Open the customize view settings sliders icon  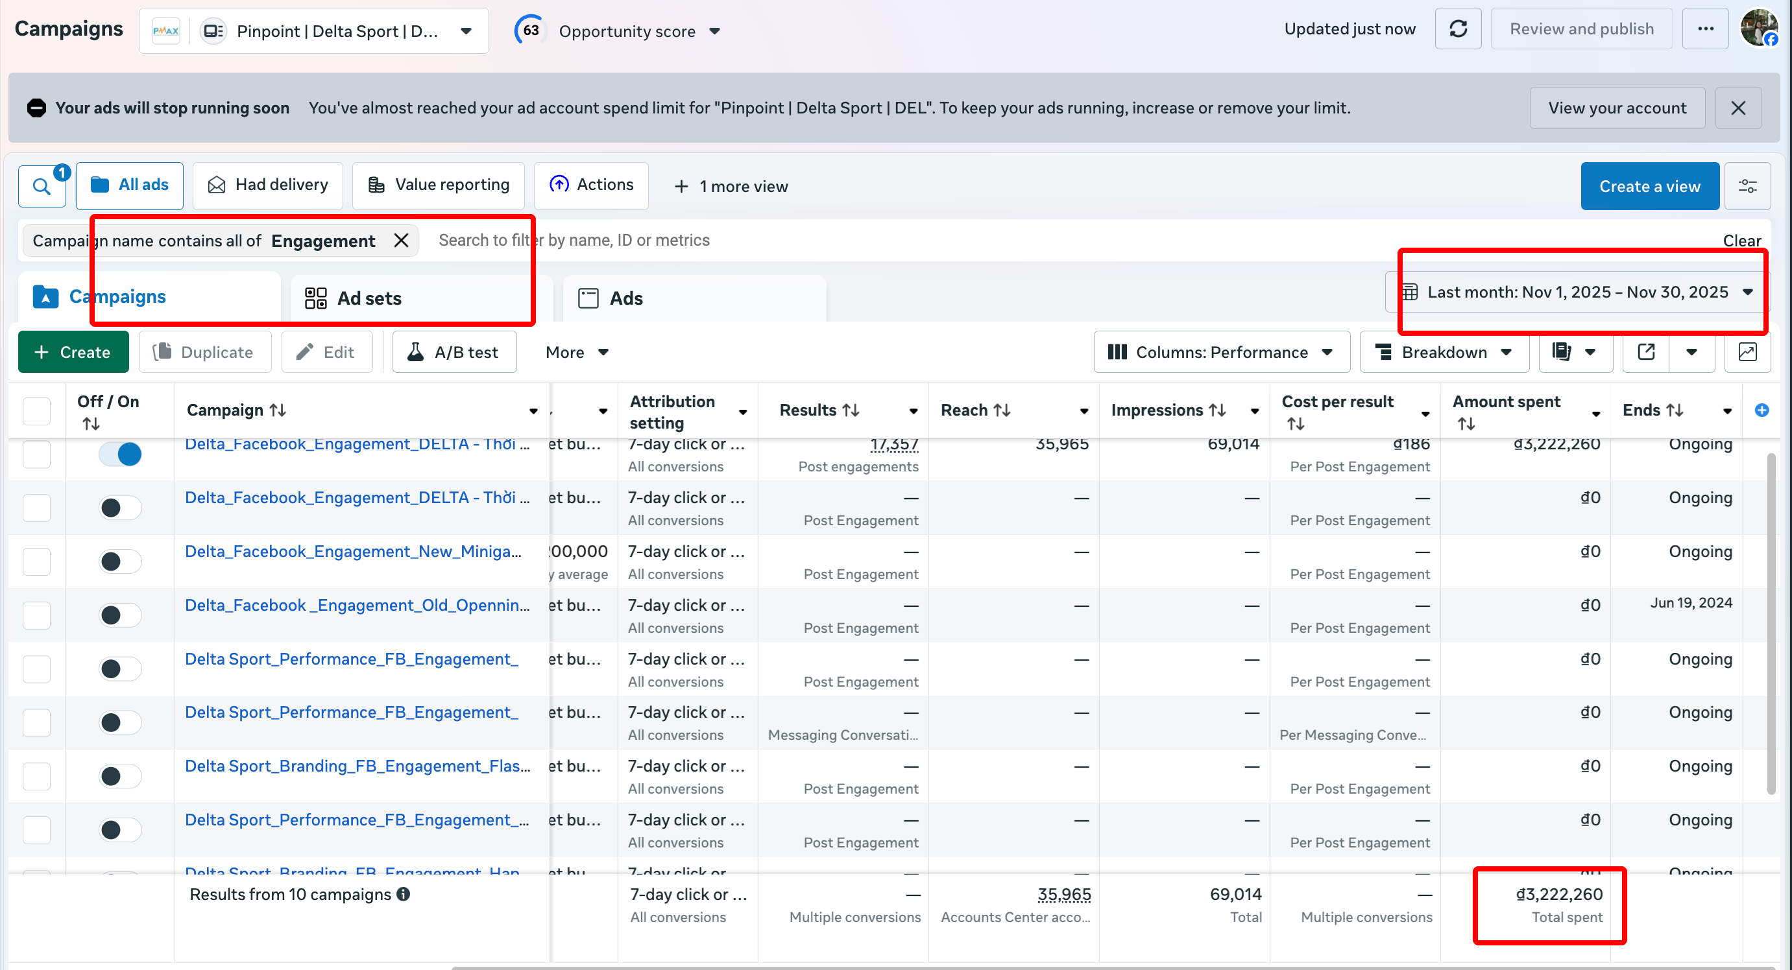coord(1747,186)
